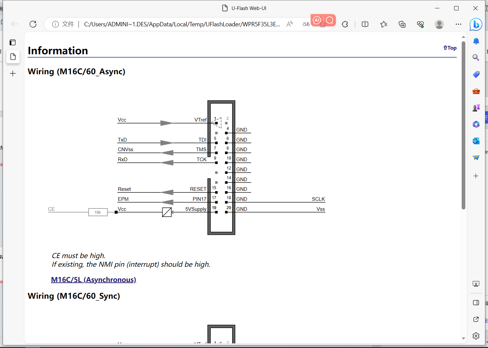Image resolution: width=488 pixels, height=348 pixels.
Task: Click the vertical scrollbar thumb
Action: (x=463, y=125)
